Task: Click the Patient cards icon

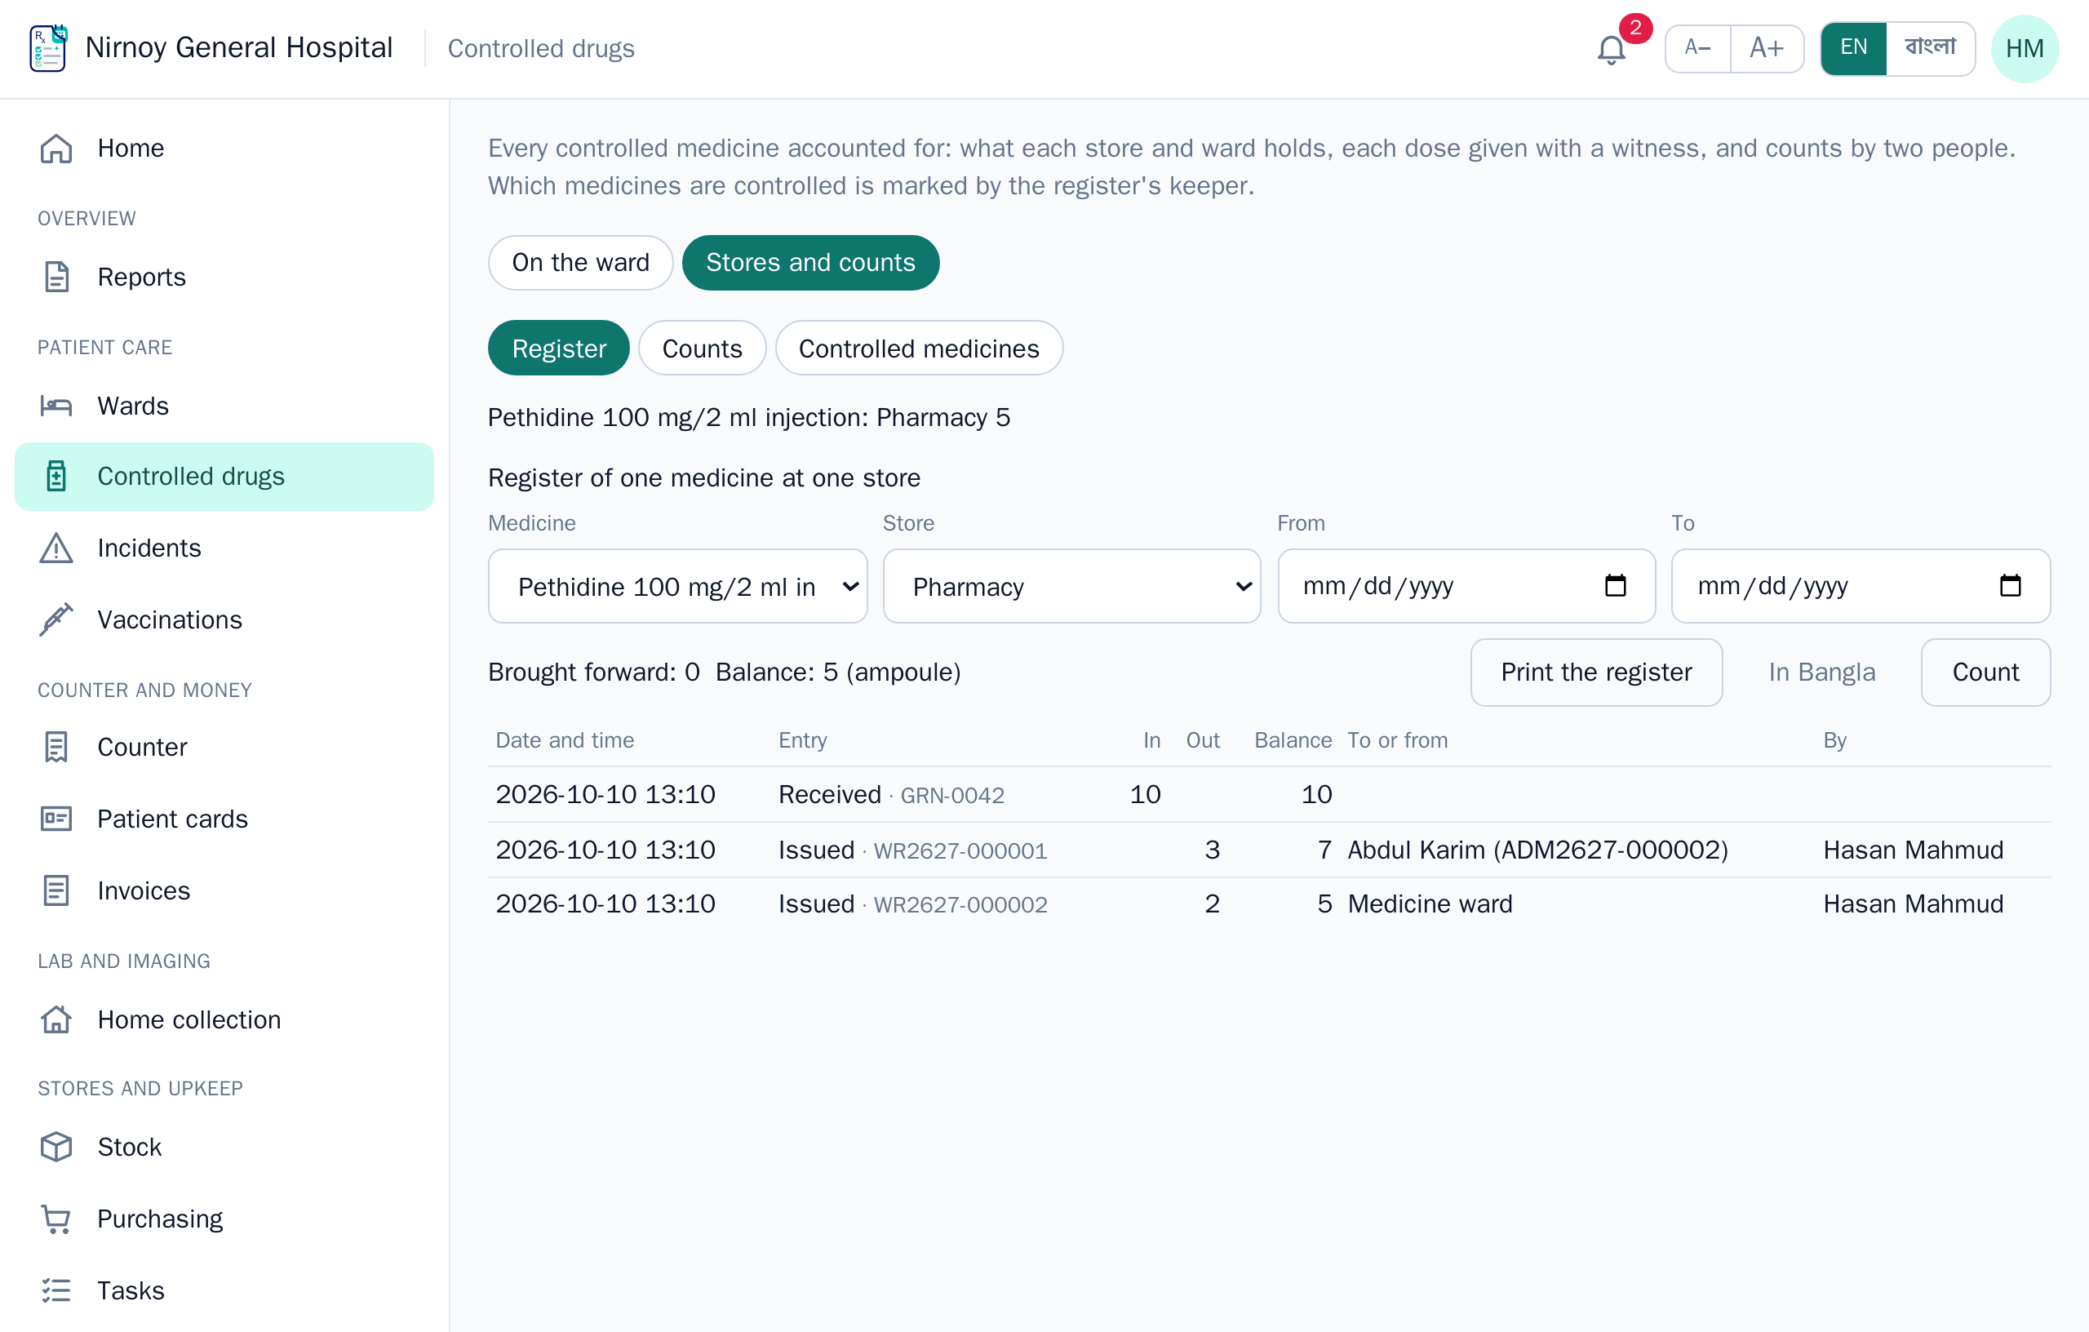Action: pos(56,819)
